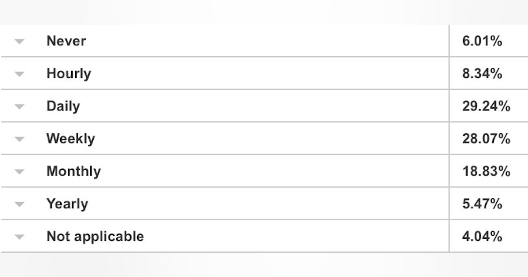Expand the arrow beside Never

[x=19, y=42]
